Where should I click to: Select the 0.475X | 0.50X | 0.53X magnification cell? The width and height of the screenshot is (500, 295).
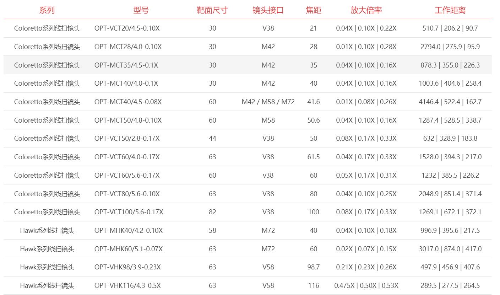click(366, 285)
